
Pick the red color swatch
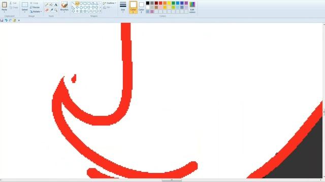(160, 3)
